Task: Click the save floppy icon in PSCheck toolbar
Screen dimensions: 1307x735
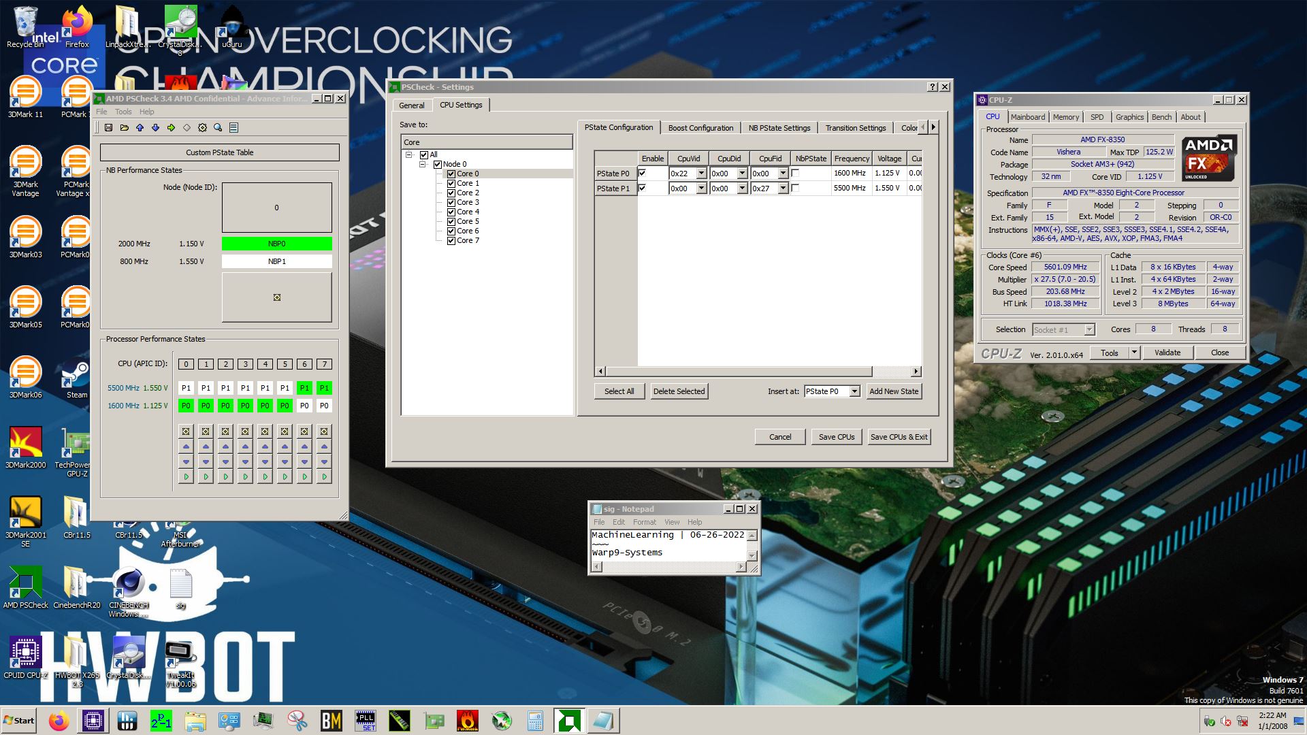Action: point(108,127)
